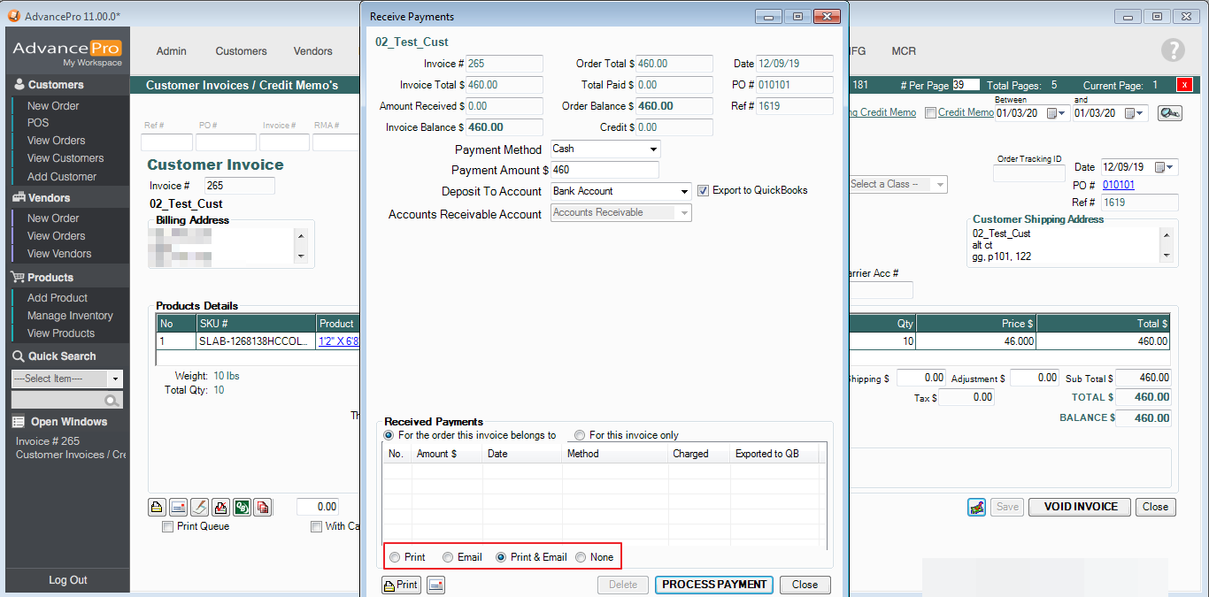Open the Vendors menu in top navigation
The image size is (1209, 597).
313,51
